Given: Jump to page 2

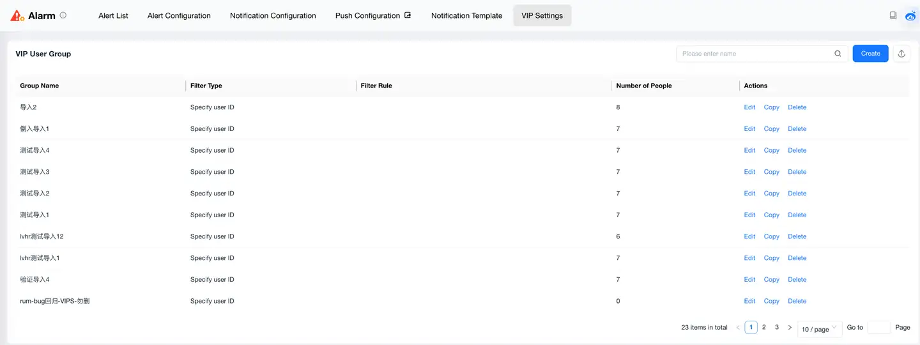Looking at the screenshot, I should 764,327.
